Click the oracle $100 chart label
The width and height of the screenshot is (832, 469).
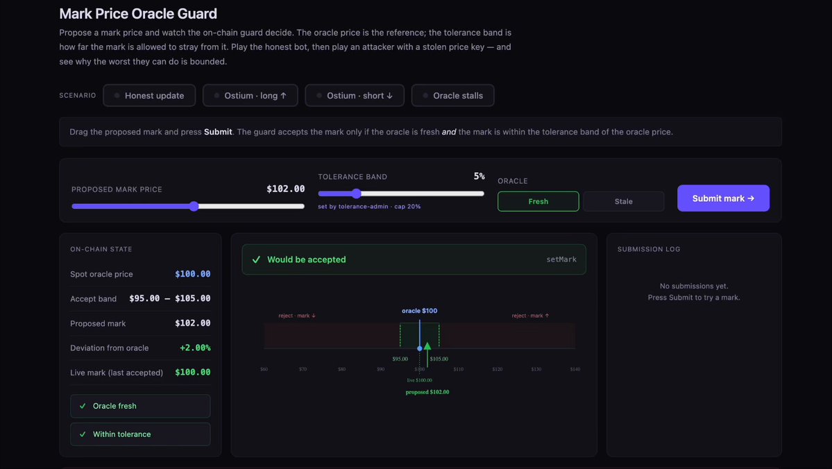[x=420, y=311]
